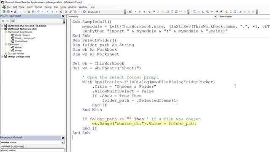Click the Insert UserForm toolbar icon
Screen dimensions: 270x152
[x=8, y=12]
